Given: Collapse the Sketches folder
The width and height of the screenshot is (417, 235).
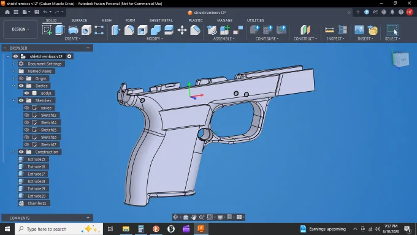Looking at the screenshot, I should point(13,100).
